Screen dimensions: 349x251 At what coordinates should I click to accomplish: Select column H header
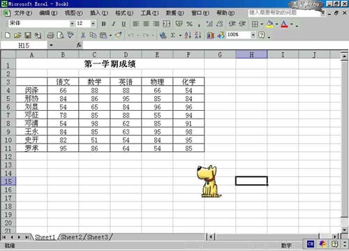point(251,54)
